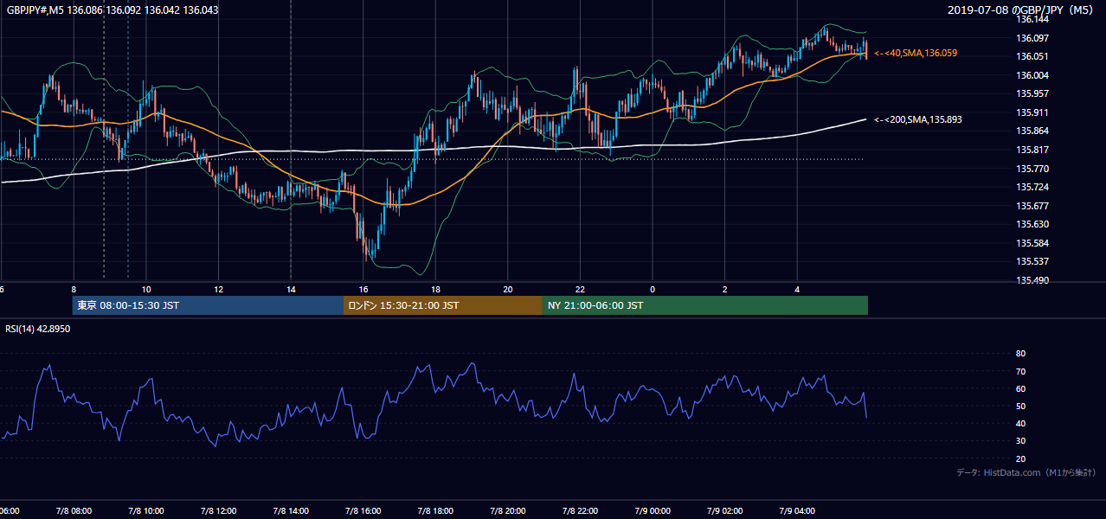Image resolution: width=1106 pixels, height=519 pixels.
Task: Click price axis value 136.097
Action: [1032, 38]
